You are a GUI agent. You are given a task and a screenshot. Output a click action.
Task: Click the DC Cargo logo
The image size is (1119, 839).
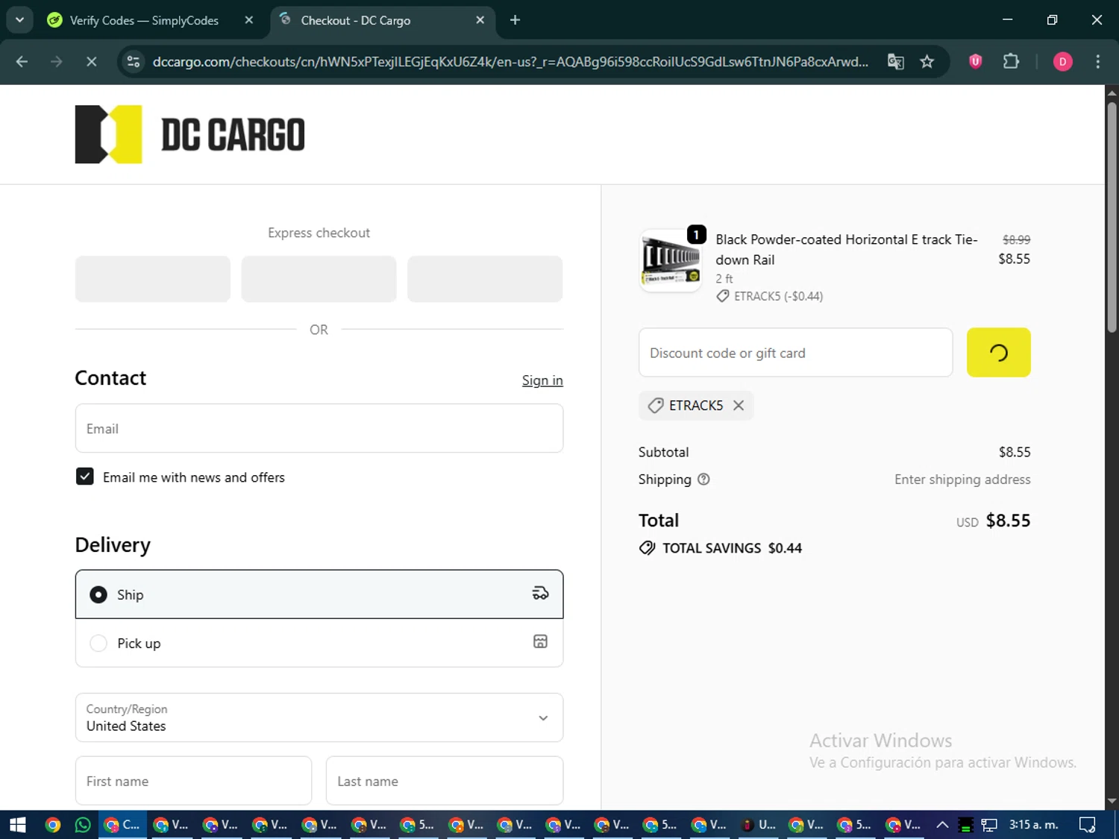coord(189,134)
